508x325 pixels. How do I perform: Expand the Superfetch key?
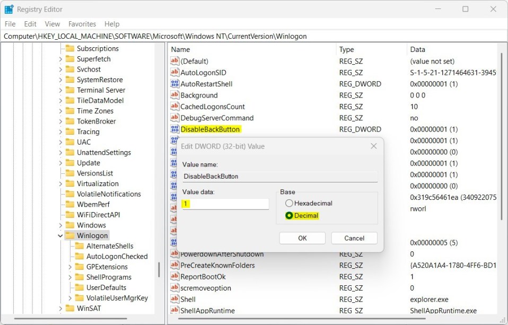[x=60, y=59]
